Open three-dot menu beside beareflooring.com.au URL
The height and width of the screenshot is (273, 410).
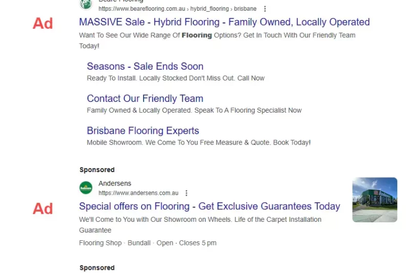[265, 9]
